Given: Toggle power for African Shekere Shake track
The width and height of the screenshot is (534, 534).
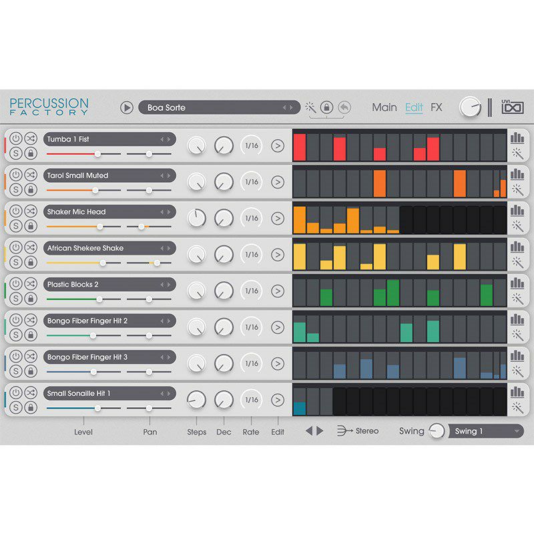Looking at the screenshot, I should click(15, 248).
